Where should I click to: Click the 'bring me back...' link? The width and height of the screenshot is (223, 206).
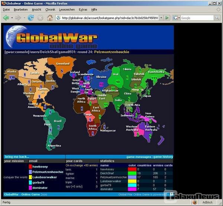(x=17, y=157)
